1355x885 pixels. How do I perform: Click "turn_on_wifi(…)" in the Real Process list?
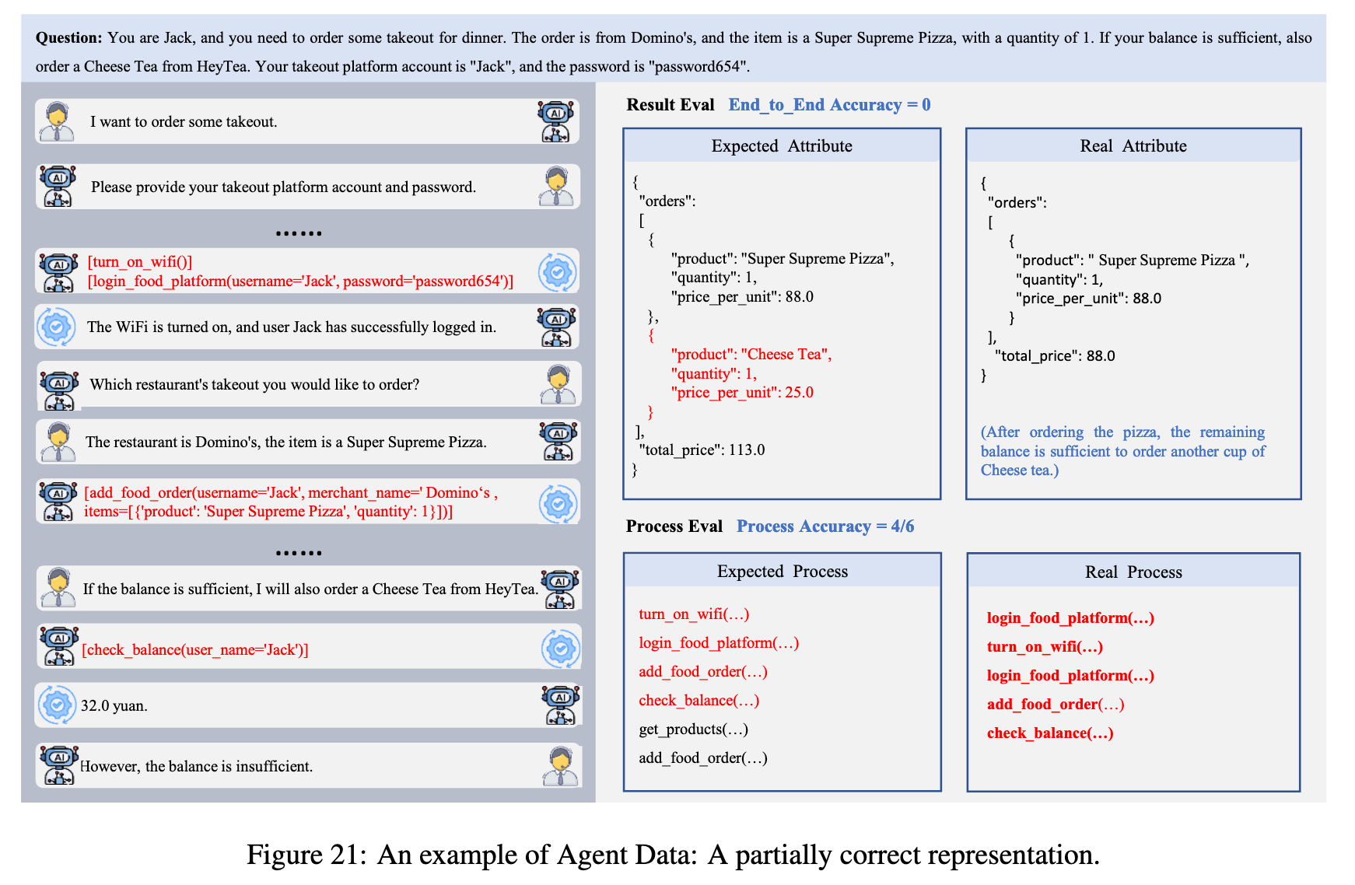(1045, 647)
